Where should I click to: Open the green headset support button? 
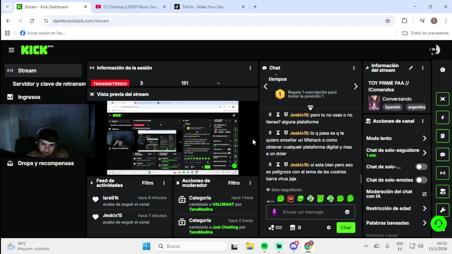pos(439,224)
